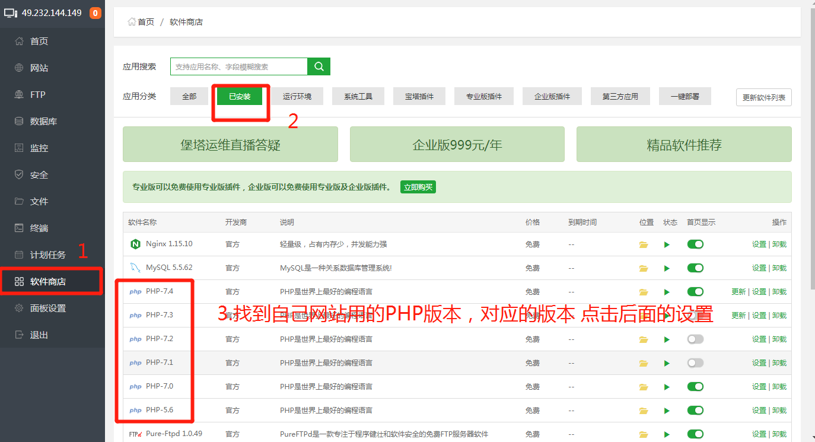The width and height of the screenshot is (815, 442).
Task: Click PHP-5.6 running status play icon
Action: pos(667,411)
